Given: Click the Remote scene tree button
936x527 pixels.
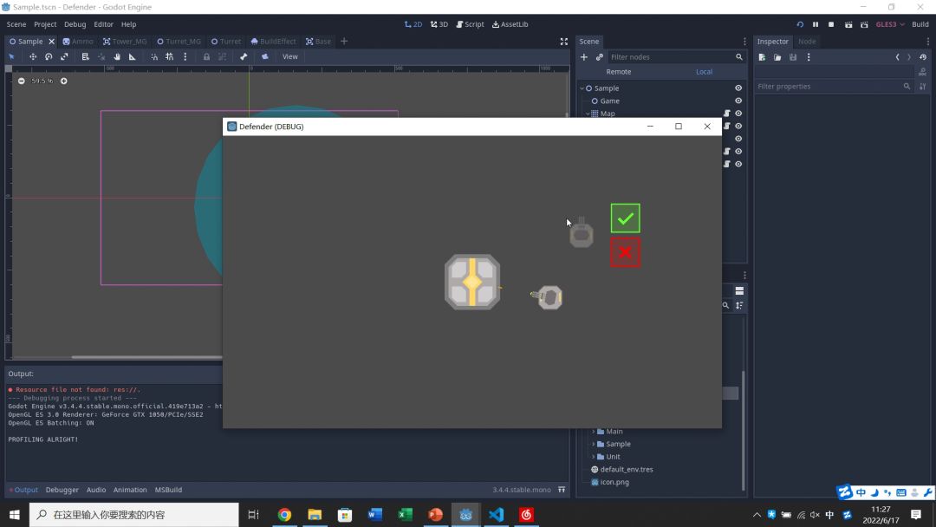Looking at the screenshot, I should pyautogui.click(x=619, y=72).
